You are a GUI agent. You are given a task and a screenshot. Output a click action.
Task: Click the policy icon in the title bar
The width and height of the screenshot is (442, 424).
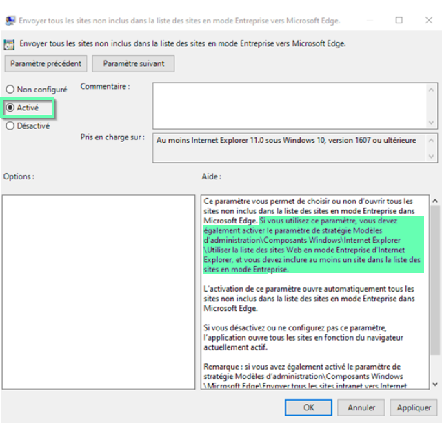coord(10,20)
